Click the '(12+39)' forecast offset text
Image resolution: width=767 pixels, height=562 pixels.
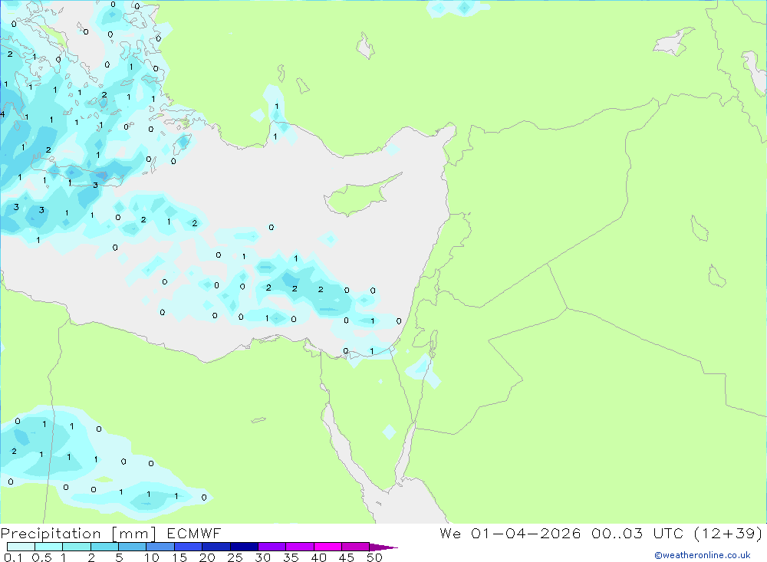(729, 533)
